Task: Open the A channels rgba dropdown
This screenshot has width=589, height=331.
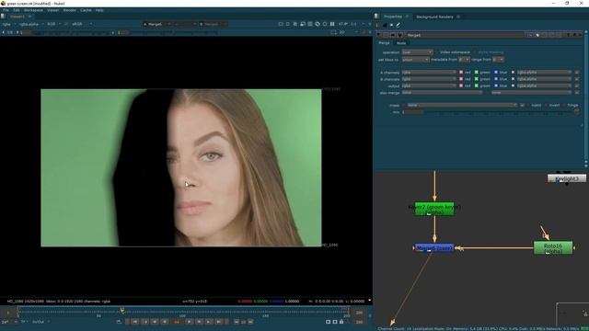Action: pyautogui.click(x=429, y=72)
